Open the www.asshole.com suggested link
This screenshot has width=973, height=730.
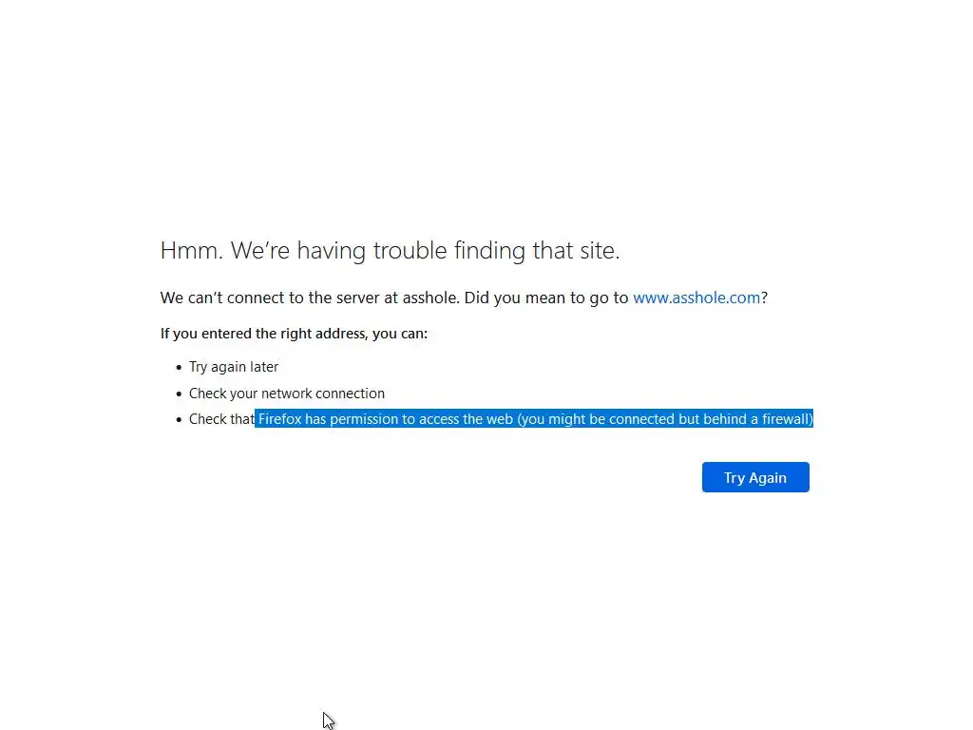696,298
